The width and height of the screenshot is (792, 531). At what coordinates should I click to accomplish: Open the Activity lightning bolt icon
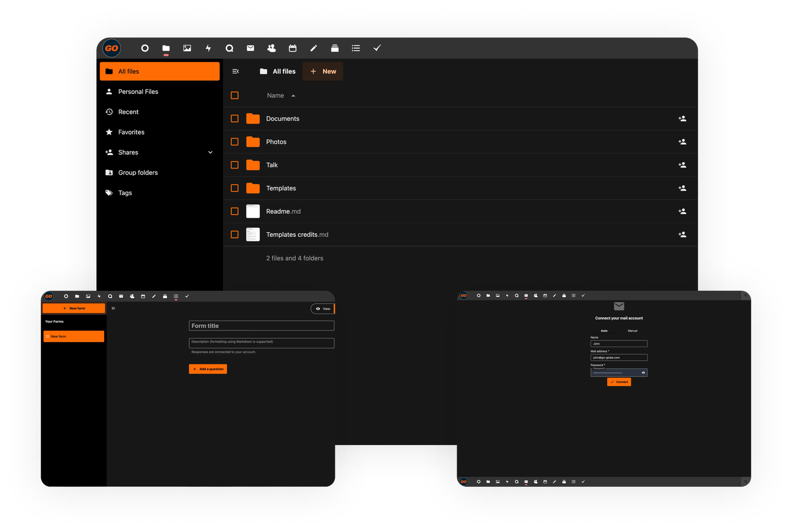(208, 49)
